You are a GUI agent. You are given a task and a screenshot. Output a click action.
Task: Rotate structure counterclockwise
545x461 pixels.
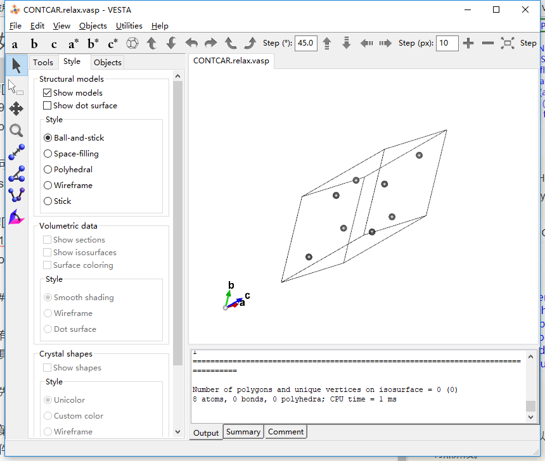pos(230,44)
